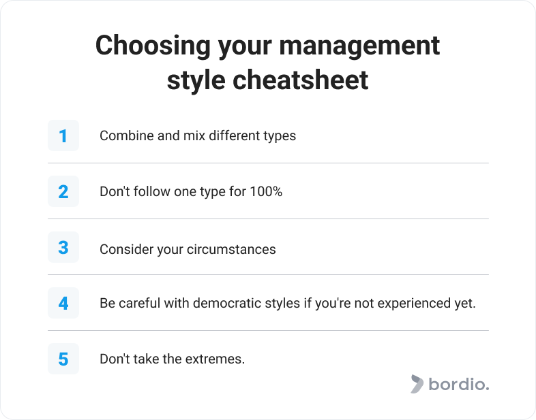Select 'Consider your circumstances' item

(188, 249)
